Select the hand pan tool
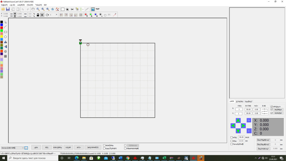This screenshot has height=161, width=286. click(33, 9)
